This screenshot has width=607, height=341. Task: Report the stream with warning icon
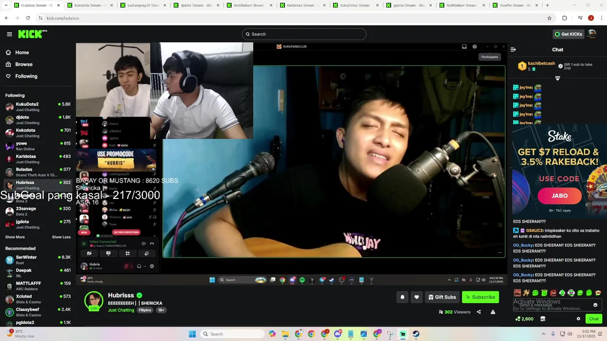[x=493, y=312]
